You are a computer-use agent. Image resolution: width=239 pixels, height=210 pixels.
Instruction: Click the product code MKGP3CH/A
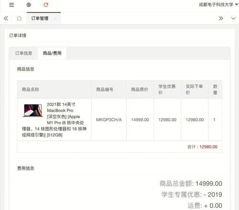click(x=109, y=120)
